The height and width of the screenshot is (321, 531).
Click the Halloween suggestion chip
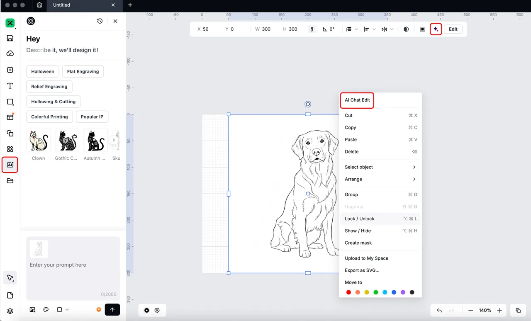(x=43, y=71)
